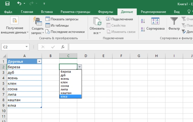Viewport: 193px width, 122px height.
Task: Choose елка from the dropdown list
Action: click(x=70, y=96)
